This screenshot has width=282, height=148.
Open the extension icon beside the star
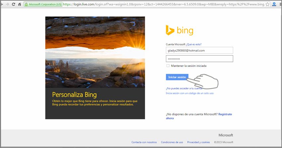(x=274, y=4)
